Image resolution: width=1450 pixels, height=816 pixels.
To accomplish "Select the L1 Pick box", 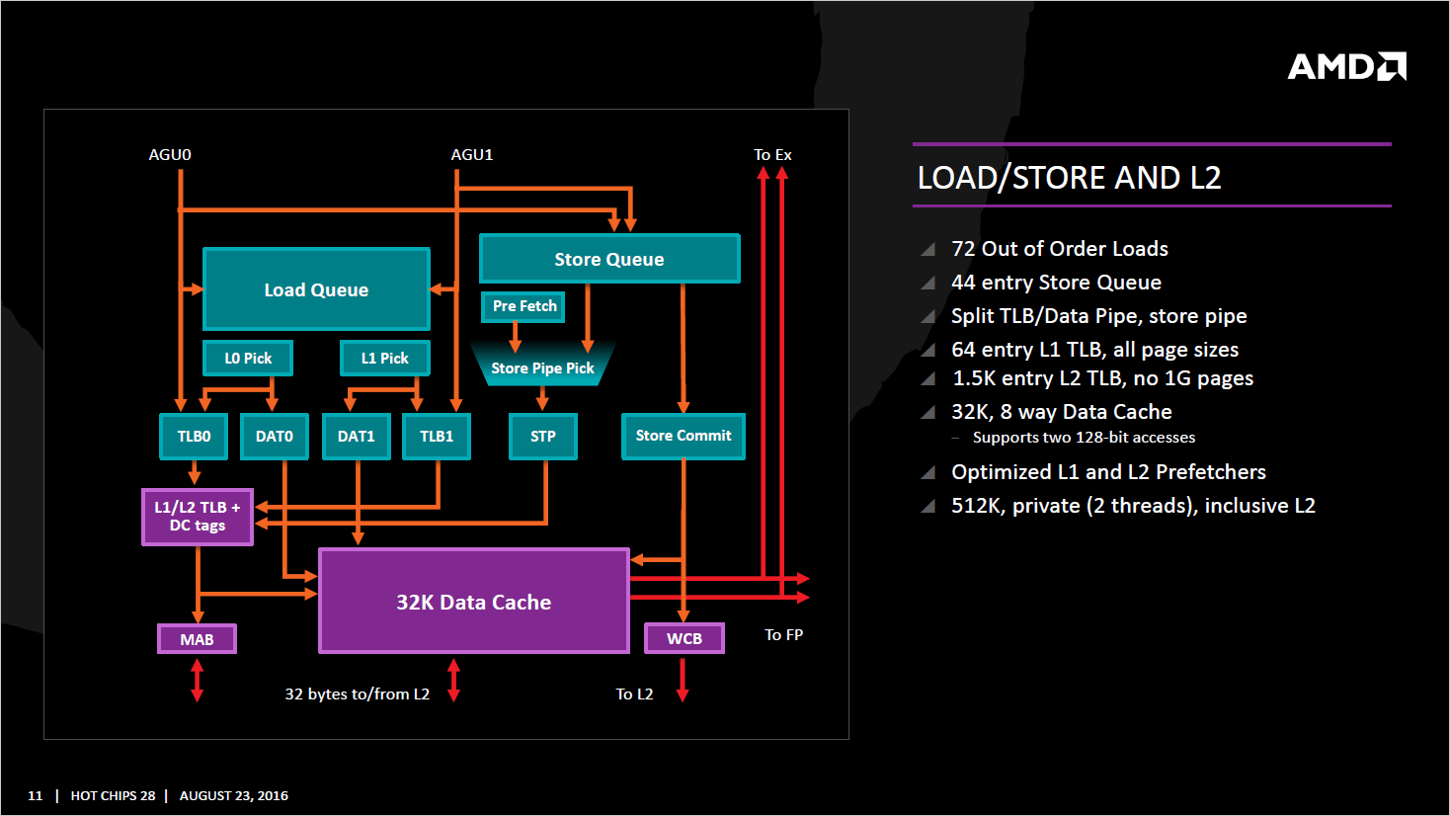I will 384,358.
